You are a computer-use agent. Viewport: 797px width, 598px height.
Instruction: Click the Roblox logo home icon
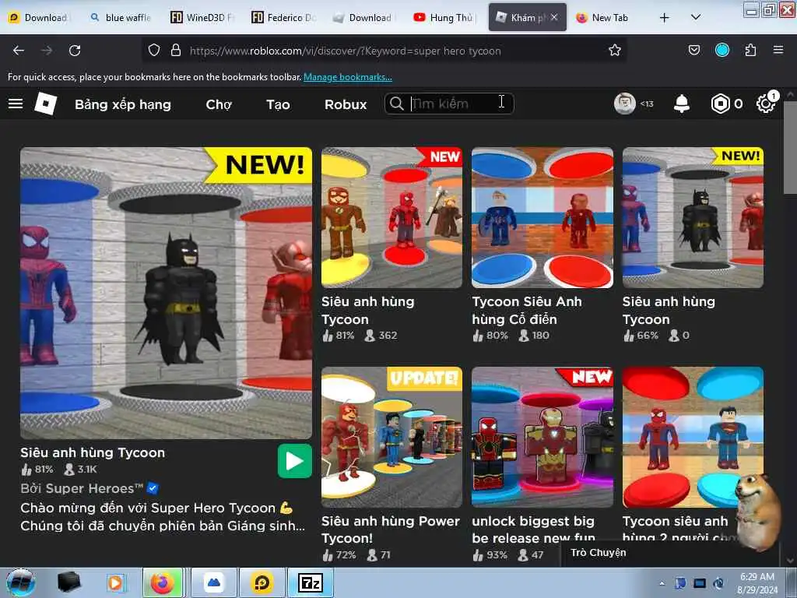[46, 104]
